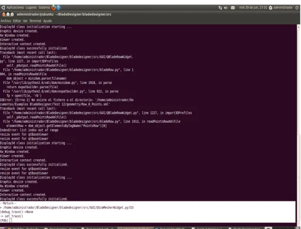Click the 'IOError: [Errno 2]' line
Screen dimensions: 301x229
point(67,100)
